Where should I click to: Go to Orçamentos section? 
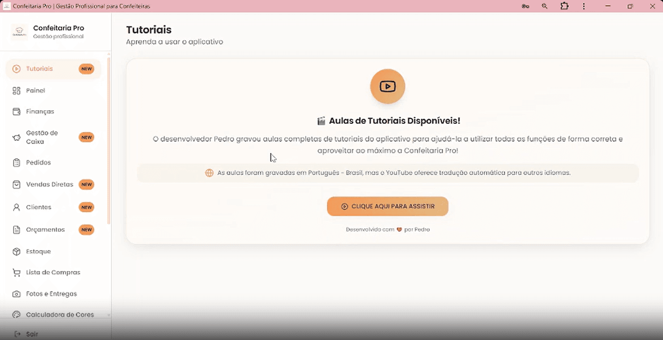(x=53, y=230)
